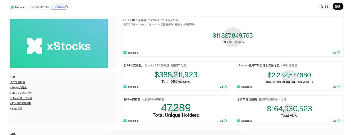Click 2d status badge in Onchain Transaction Volume card

tap(337, 87)
